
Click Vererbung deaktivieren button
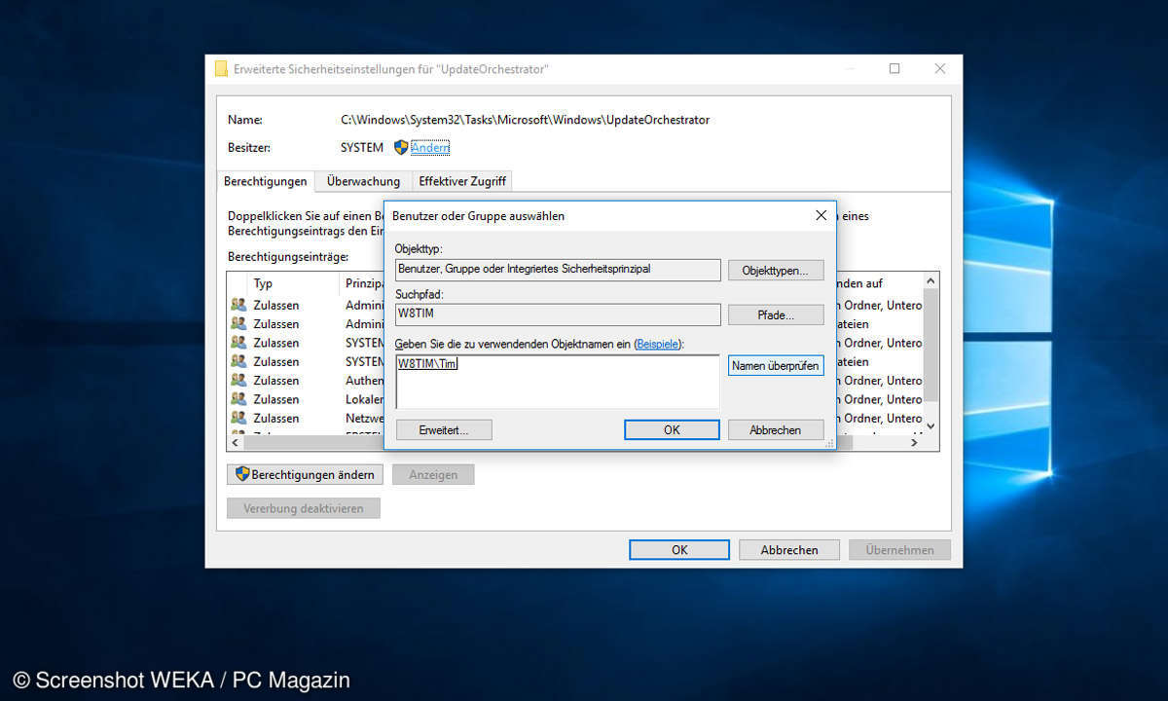[304, 508]
